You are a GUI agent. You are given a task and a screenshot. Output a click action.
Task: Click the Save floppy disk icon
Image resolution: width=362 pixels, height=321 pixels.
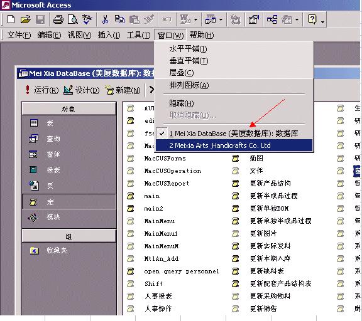pyautogui.click(x=40, y=19)
